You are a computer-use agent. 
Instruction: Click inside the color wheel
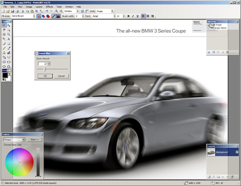click(x=19, y=162)
